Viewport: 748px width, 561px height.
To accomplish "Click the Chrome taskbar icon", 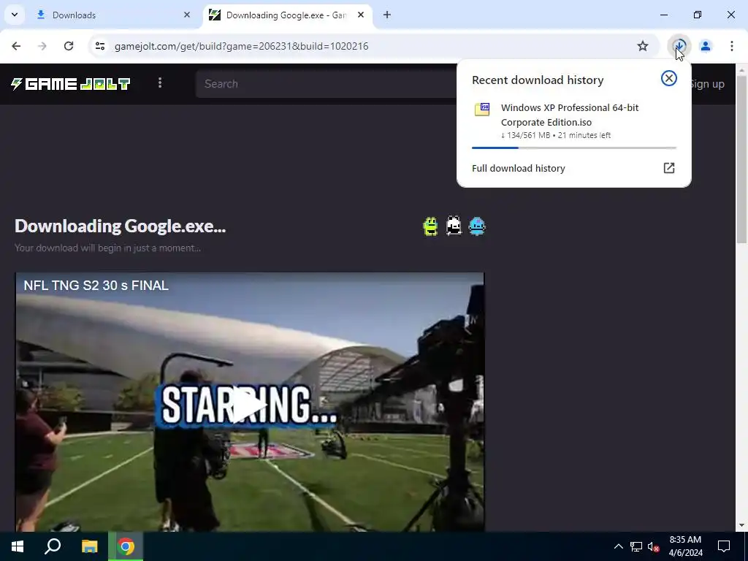I will point(126,546).
